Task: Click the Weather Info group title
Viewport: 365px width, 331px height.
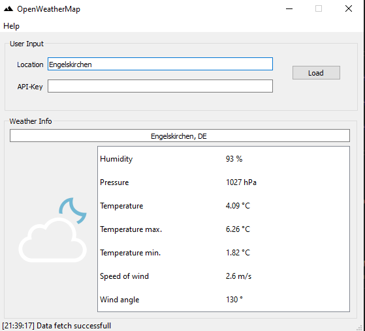Action: 31,121
